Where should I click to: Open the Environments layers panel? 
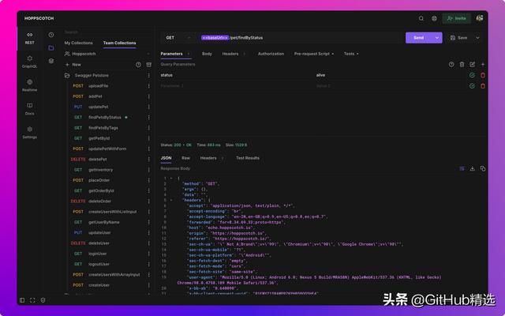(x=51, y=61)
